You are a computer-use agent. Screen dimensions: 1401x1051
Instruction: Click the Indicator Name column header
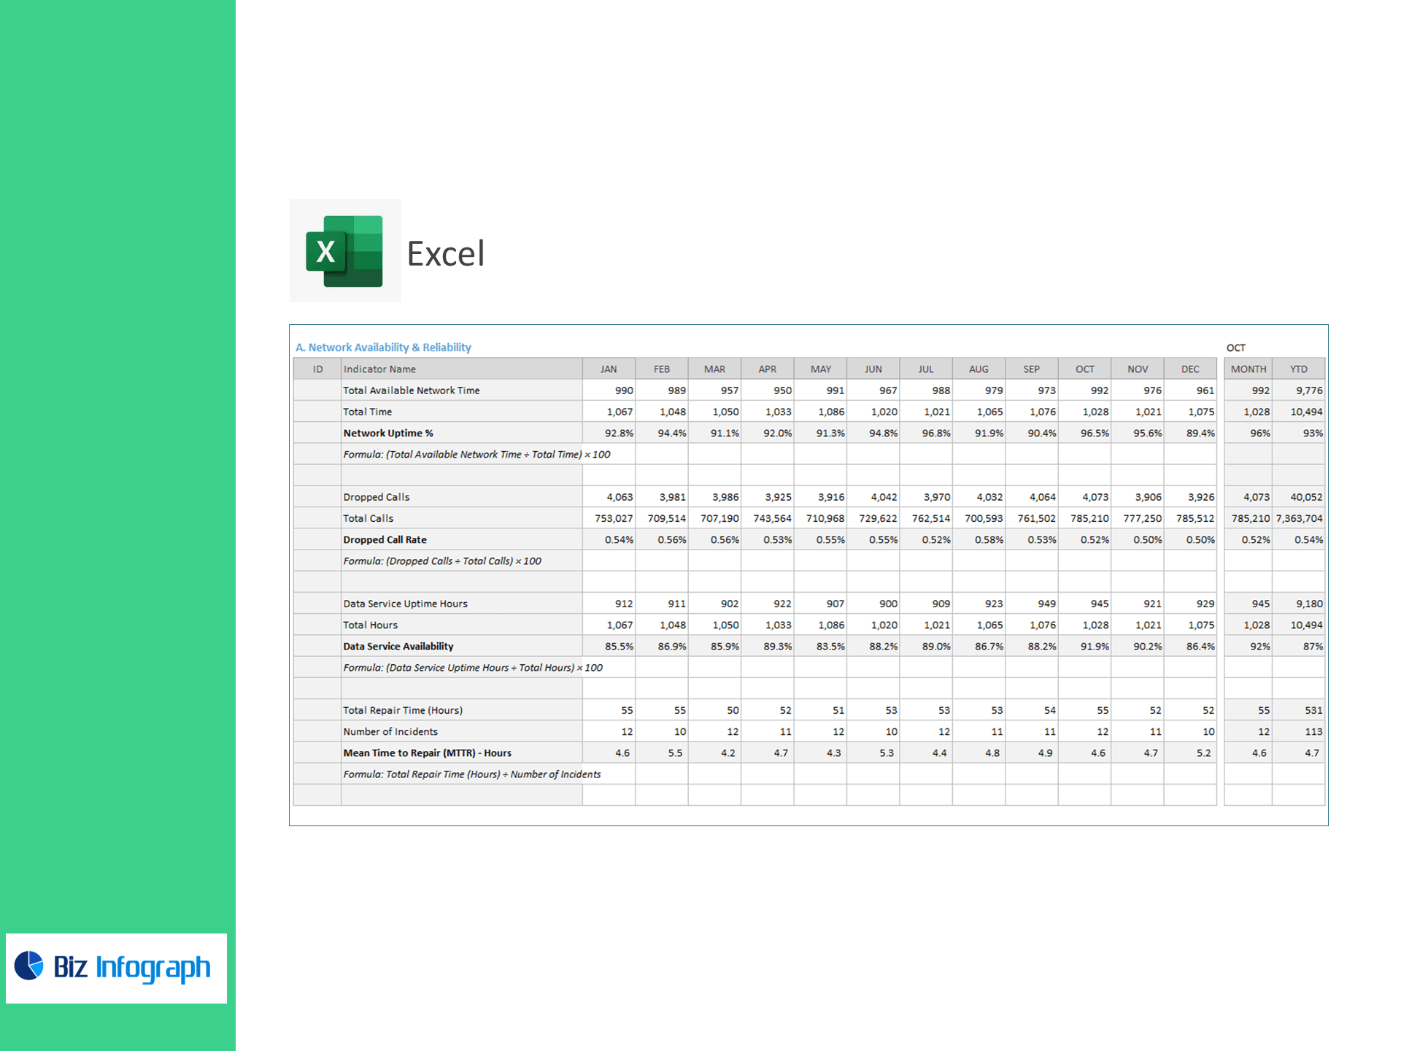pos(379,369)
